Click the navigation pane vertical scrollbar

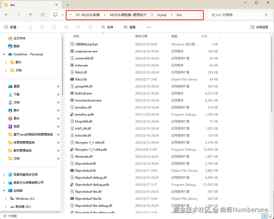[x=62, y=66]
